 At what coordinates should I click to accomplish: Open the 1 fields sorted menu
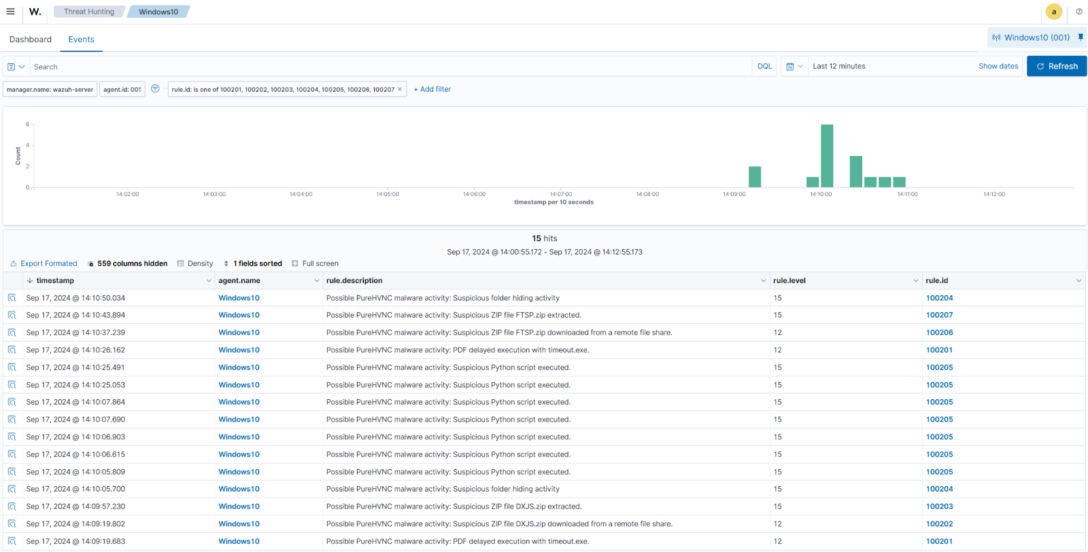point(252,263)
